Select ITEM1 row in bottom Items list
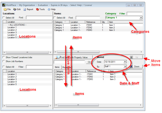 coord(98,74)
